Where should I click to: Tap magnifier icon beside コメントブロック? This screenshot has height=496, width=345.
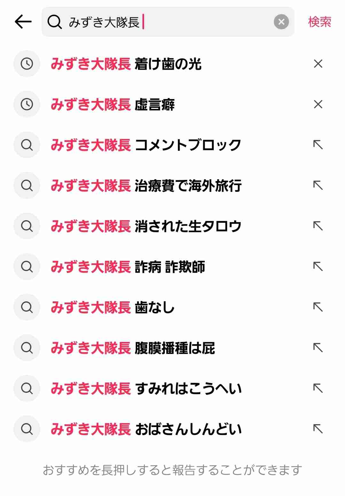[x=27, y=145]
